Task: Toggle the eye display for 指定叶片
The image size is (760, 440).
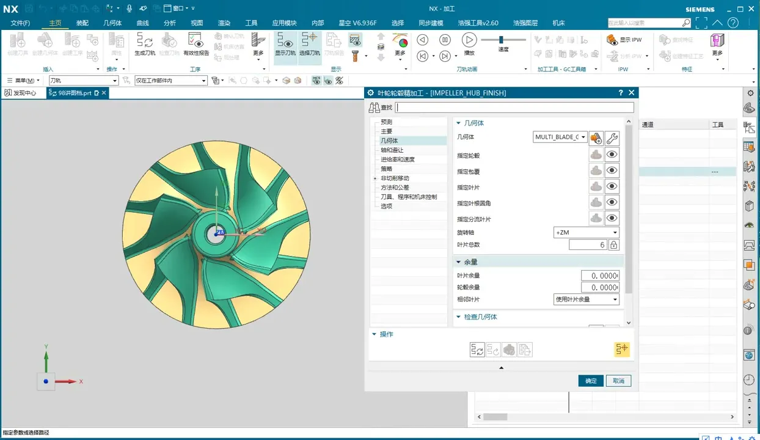Action: point(612,187)
